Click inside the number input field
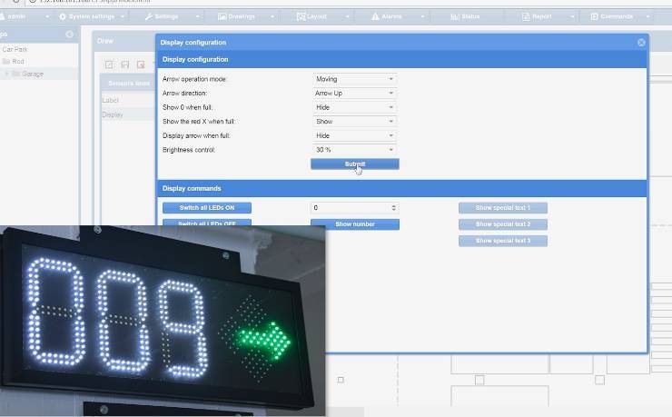Viewport: 672px width, 417px height. (x=351, y=208)
